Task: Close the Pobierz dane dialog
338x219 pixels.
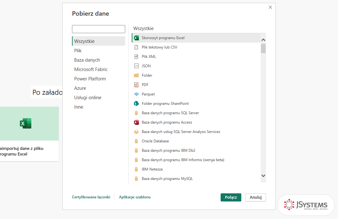Action: point(270,7)
